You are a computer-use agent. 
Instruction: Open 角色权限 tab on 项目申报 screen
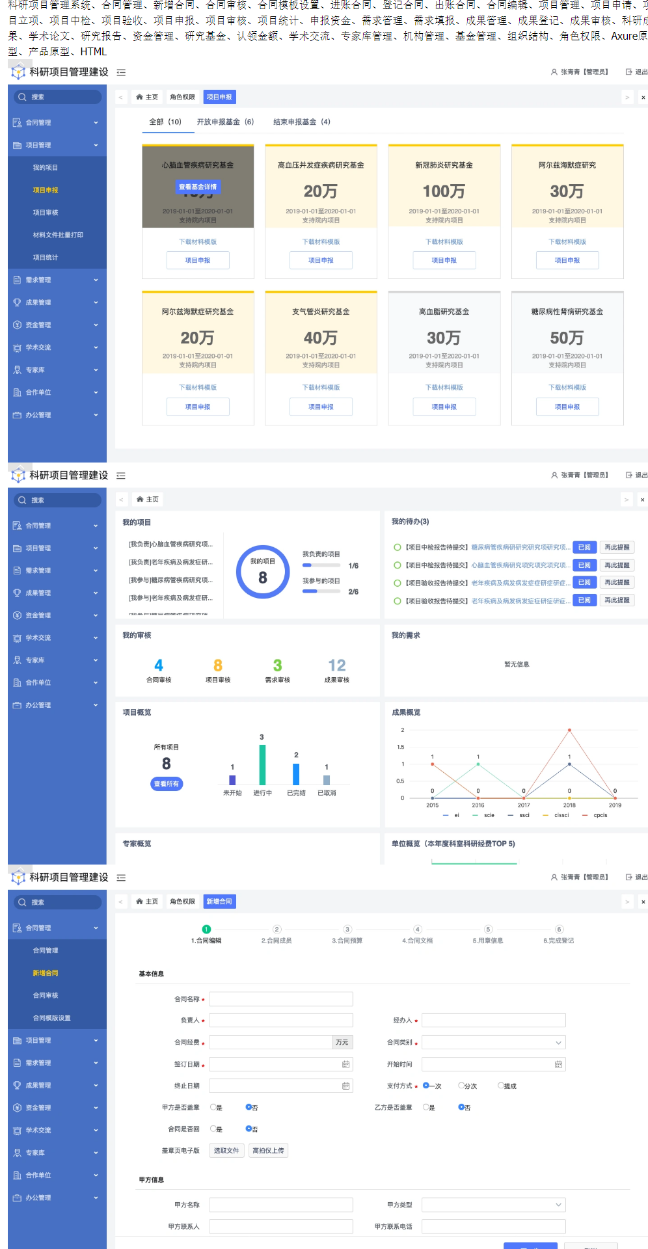pos(182,97)
